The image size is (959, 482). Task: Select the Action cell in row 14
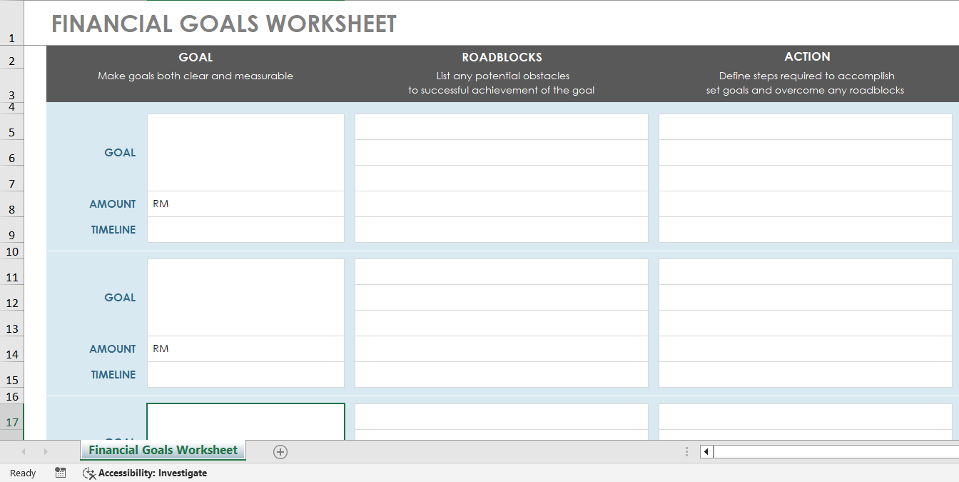(806, 349)
